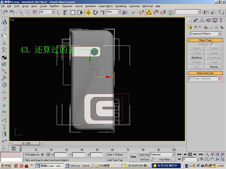Click the Set Key button
This screenshot has height=169, width=226.
tap(144, 160)
